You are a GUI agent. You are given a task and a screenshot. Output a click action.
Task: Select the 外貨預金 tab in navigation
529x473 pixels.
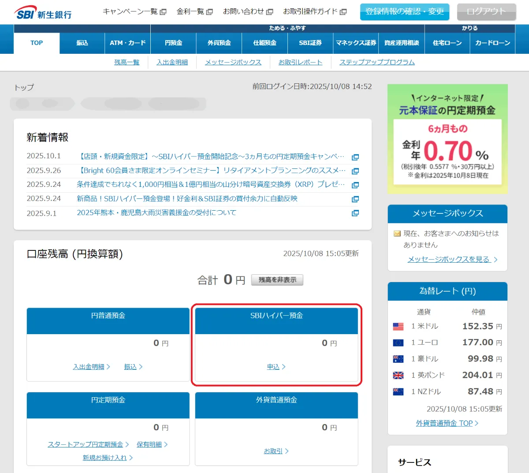[219, 43]
